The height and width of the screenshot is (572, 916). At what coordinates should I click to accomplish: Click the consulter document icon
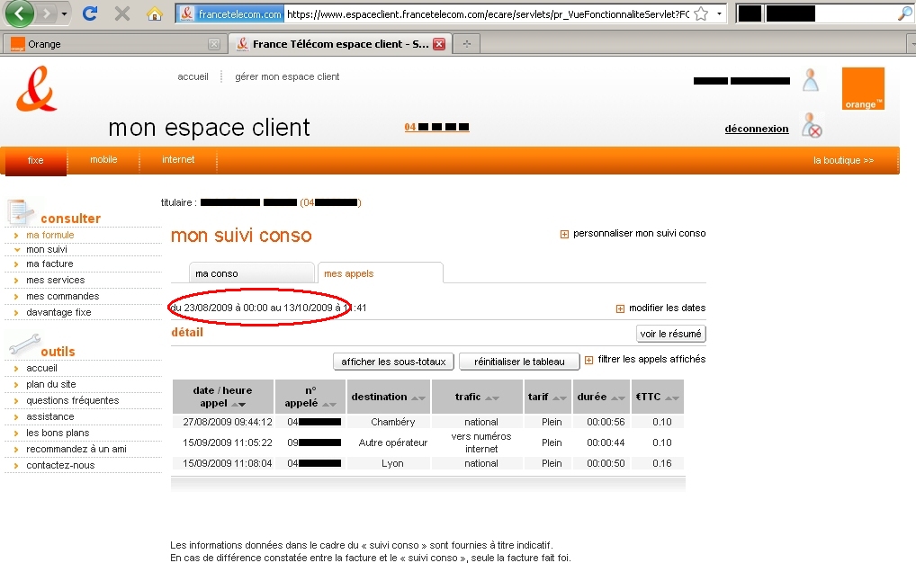coord(21,212)
